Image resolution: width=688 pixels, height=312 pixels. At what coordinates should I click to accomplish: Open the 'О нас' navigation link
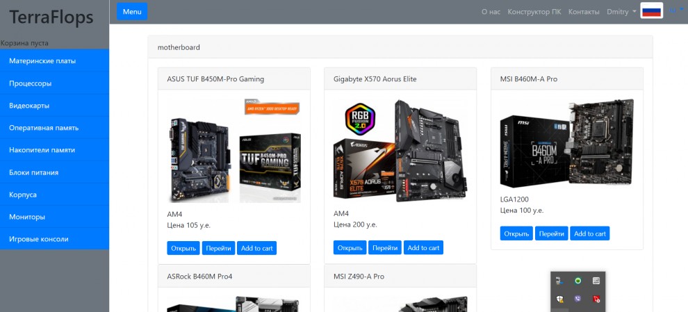point(491,12)
